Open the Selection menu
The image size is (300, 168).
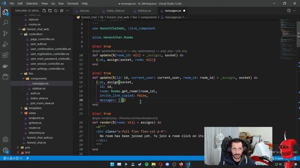tap(32, 3)
